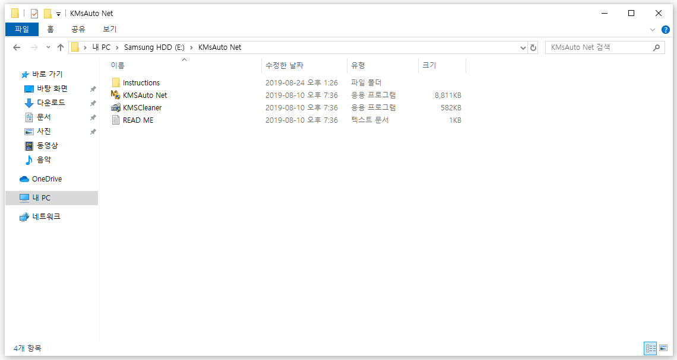
Task: Click the 파일 폴더 type cell
Action: coord(366,82)
